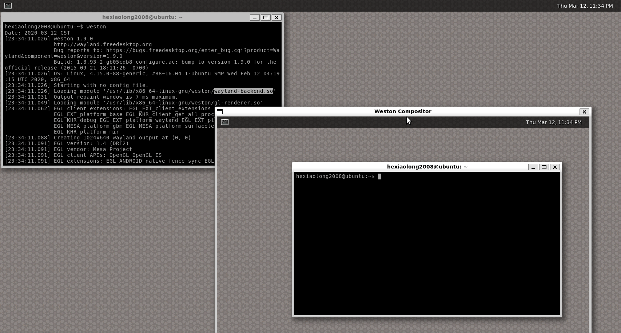Close the terminal inside Weston Compositor
Screen dimensions: 621x333
[x=555, y=167]
